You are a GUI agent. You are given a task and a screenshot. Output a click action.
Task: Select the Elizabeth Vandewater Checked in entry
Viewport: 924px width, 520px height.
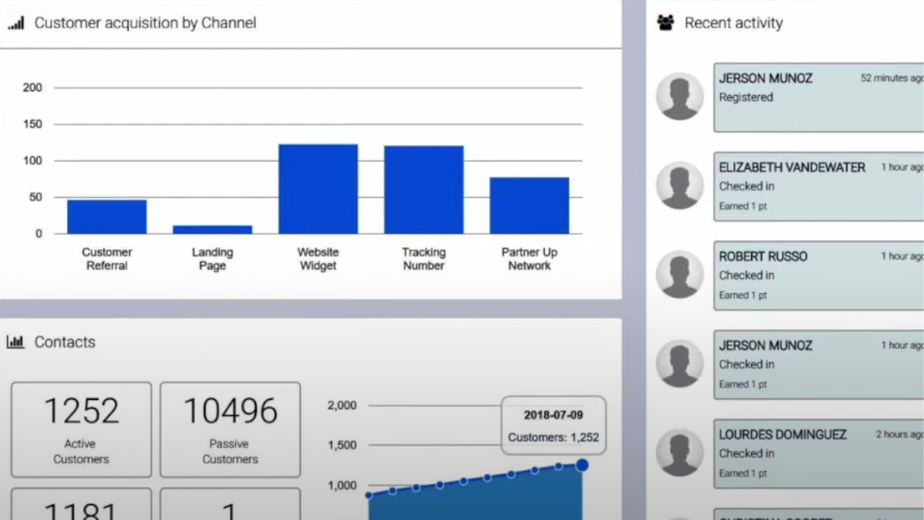(816, 185)
